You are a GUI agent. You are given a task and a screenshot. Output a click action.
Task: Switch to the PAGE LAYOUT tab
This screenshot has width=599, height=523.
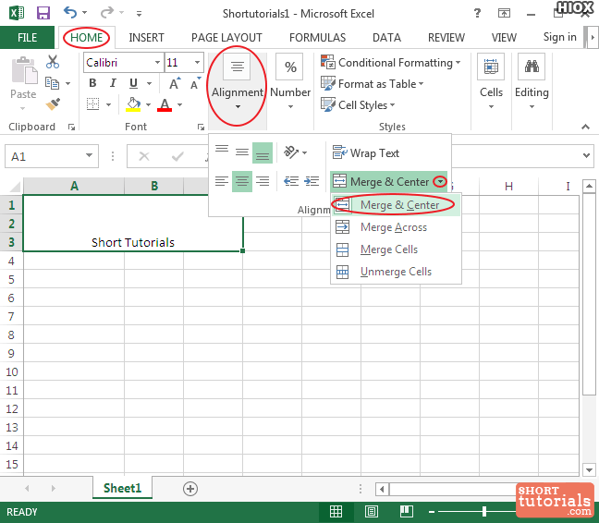pos(226,37)
